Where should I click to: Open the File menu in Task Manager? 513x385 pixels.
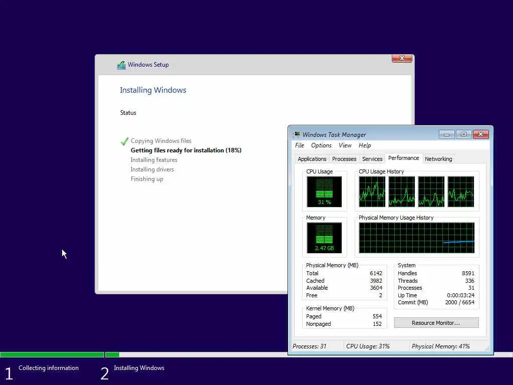coord(300,145)
